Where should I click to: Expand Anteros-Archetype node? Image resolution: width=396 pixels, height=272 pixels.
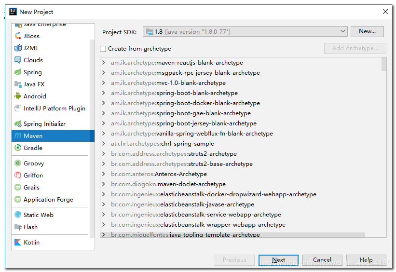[104, 174]
